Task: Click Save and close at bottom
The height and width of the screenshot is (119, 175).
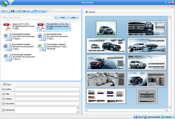Action: (152, 117)
